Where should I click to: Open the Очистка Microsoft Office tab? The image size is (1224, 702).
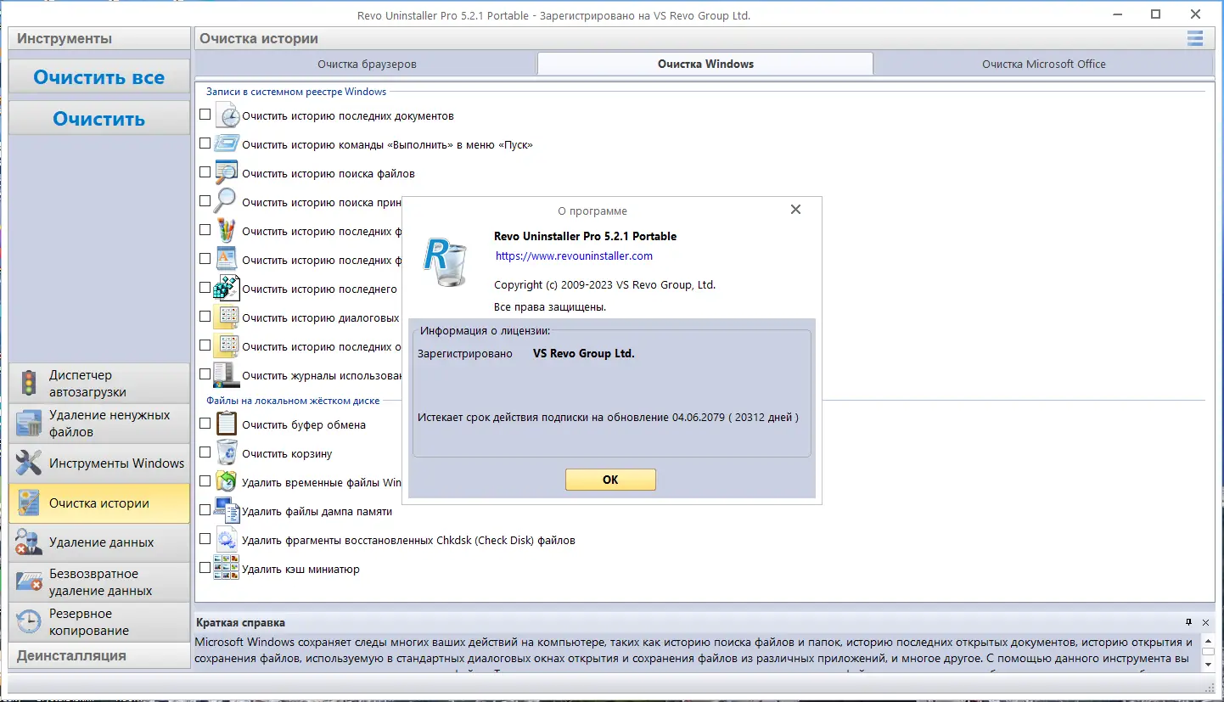(x=1043, y=63)
